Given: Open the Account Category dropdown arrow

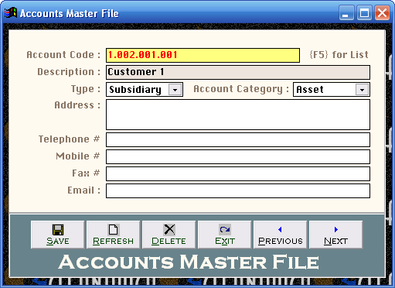Looking at the screenshot, I should [x=363, y=90].
